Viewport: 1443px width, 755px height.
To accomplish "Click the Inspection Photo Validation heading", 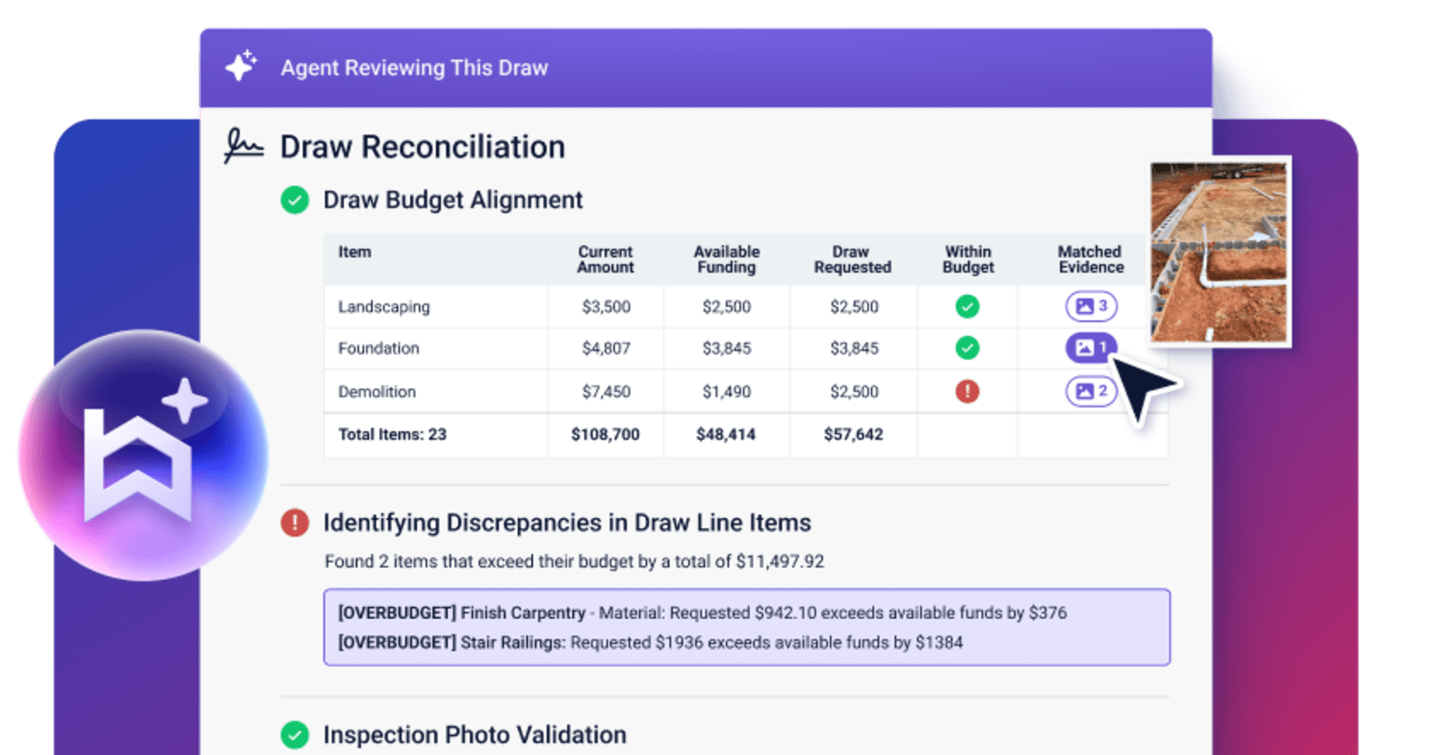I will 474,735.
